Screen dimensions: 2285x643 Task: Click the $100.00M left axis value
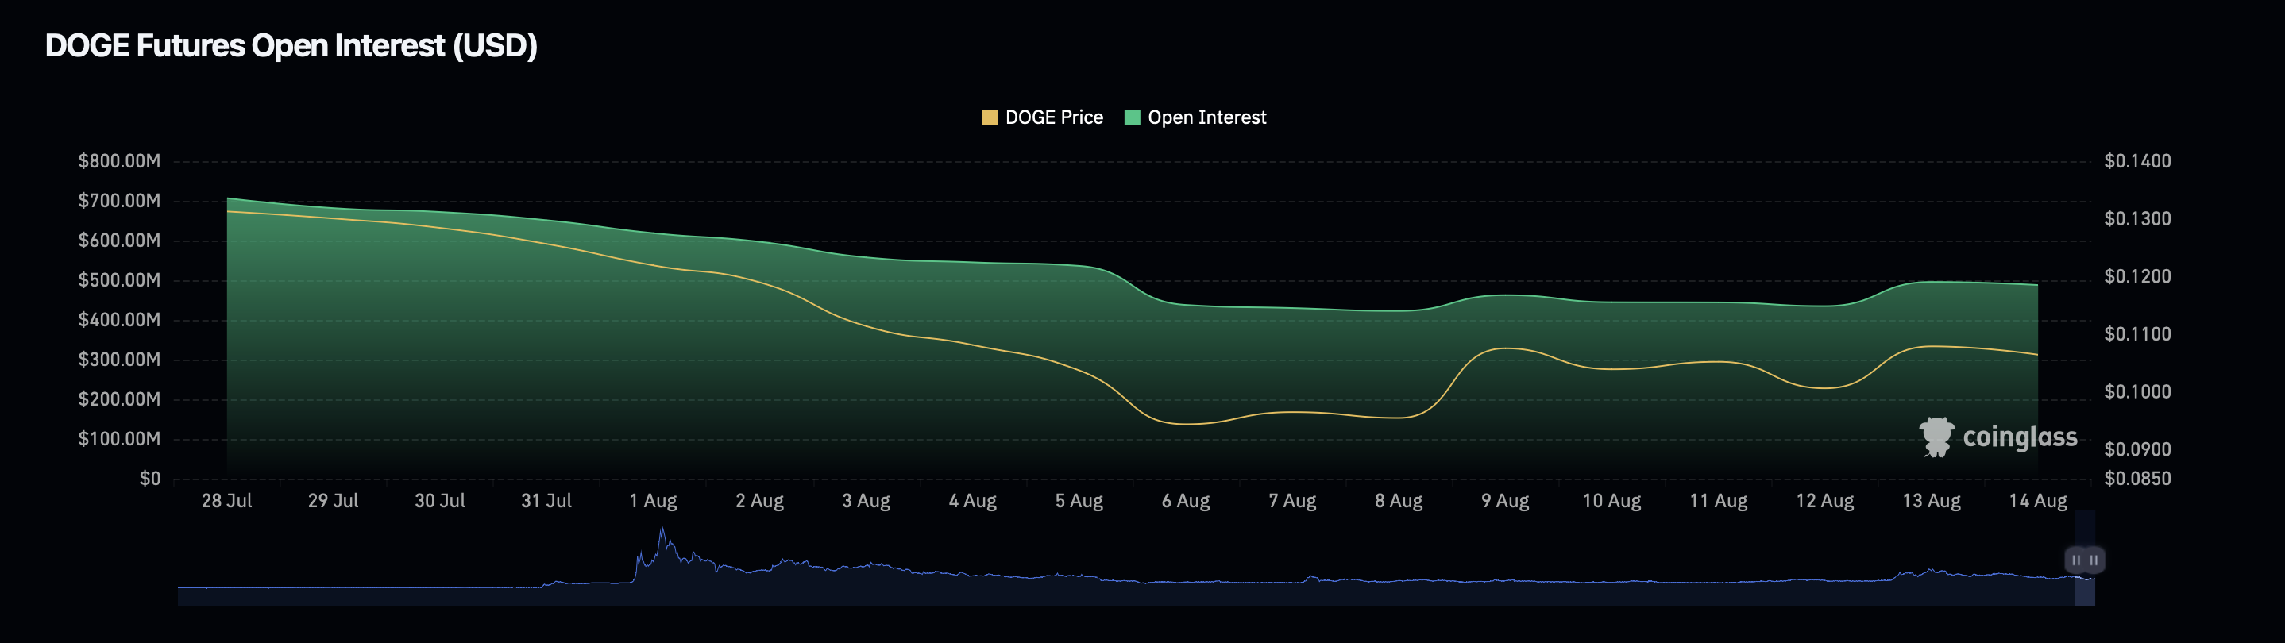click(120, 438)
